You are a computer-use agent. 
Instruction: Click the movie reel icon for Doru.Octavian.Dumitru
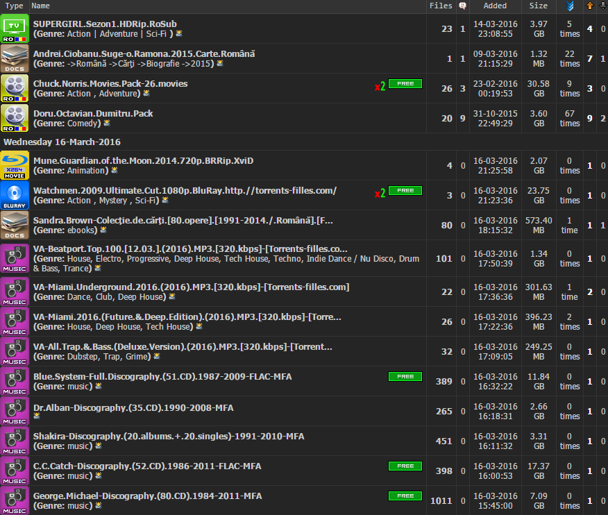tap(15, 118)
